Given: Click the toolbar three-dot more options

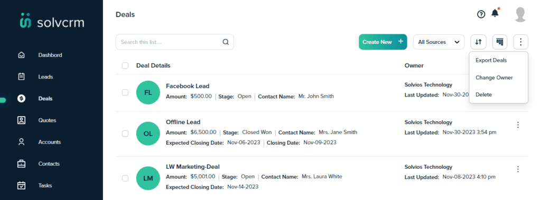Looking at the screenshot, I should (520, 42).
